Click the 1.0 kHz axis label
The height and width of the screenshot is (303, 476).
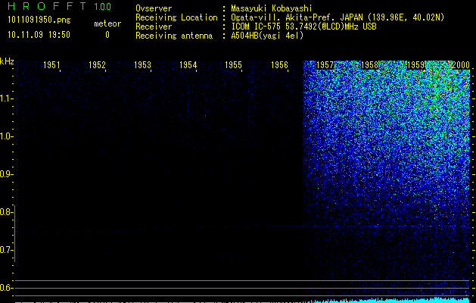pos(5,136)
